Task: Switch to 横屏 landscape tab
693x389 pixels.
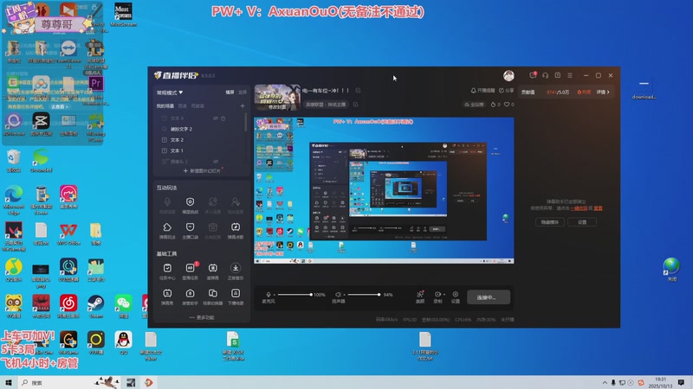Action: (x=230, y=92)
